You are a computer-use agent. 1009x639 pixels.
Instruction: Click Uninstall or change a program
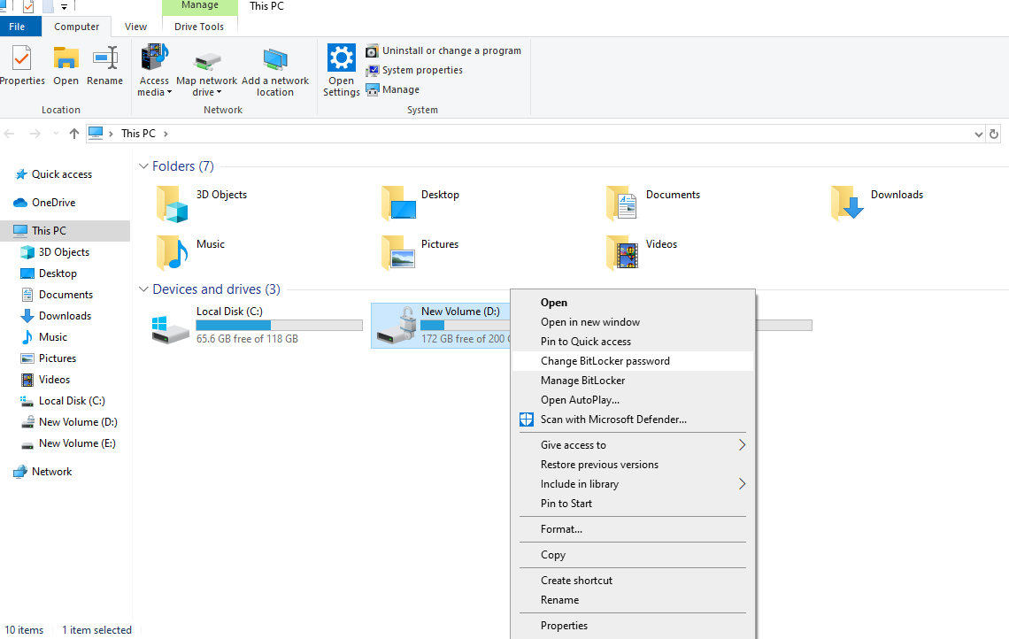click(x=444, y=50)
